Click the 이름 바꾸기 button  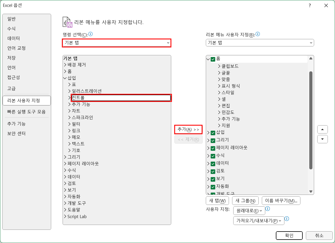coord(281,201)
